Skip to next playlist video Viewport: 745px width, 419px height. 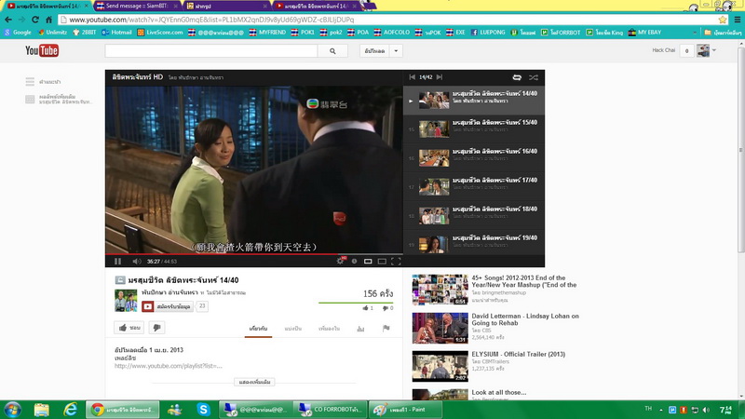pos(440,77)
